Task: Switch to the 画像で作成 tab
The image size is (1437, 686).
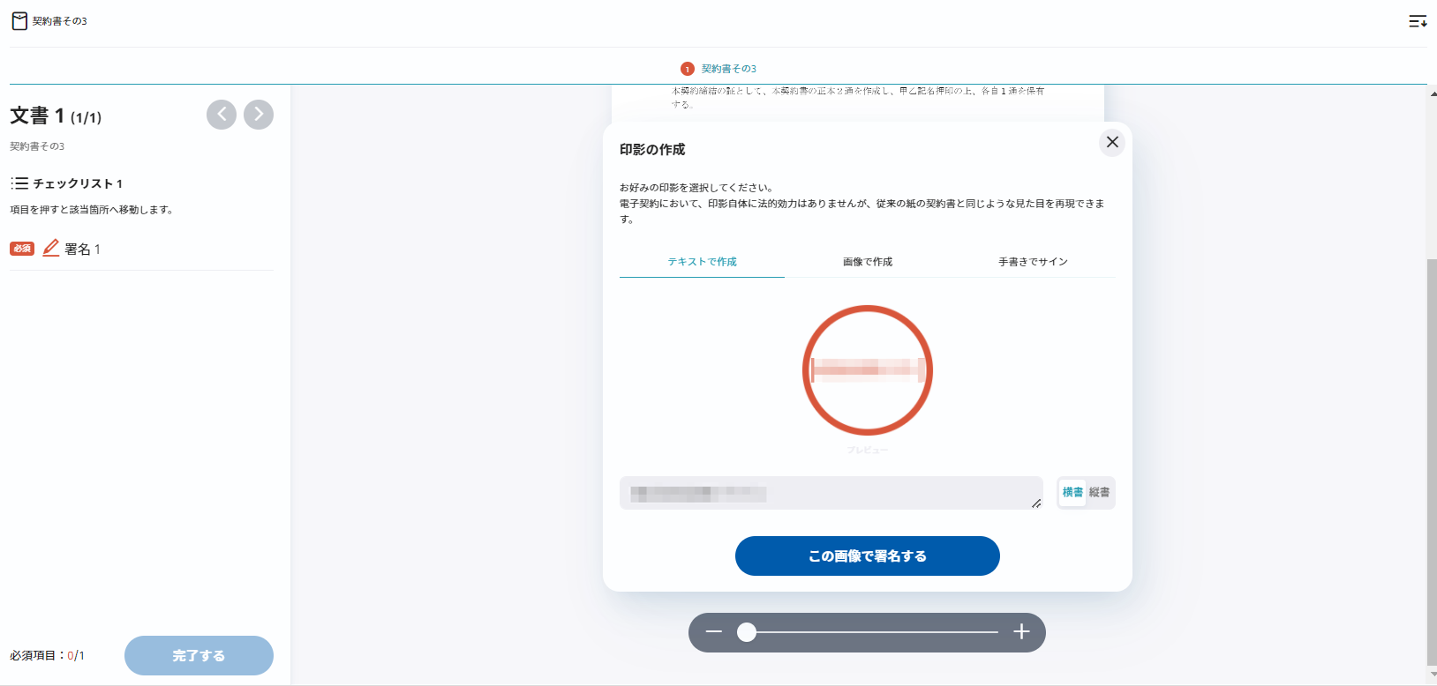Action: (x=868, y=262)
